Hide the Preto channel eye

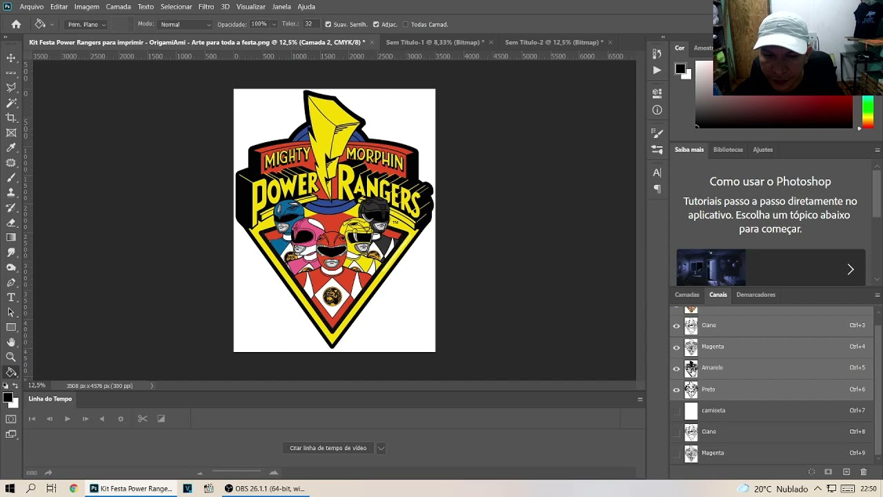[x=676, y=390]
